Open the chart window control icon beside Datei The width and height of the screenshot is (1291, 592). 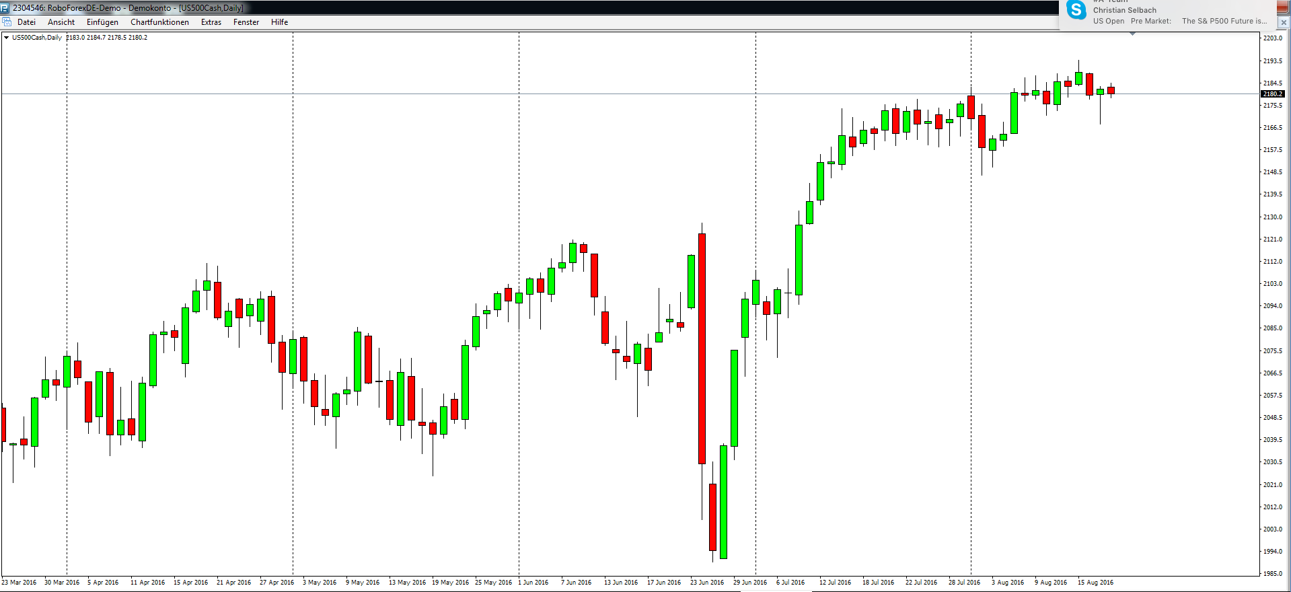pyautogui.click(x=7, y=22)
